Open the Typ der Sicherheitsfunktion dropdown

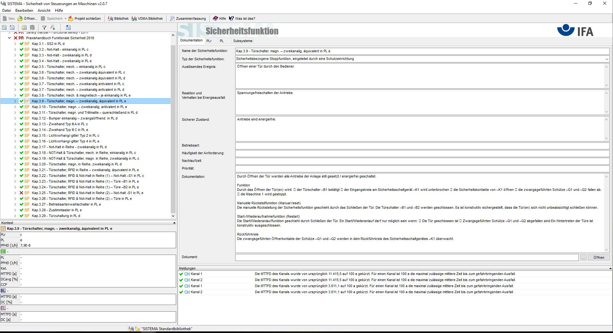coord(607,59)
